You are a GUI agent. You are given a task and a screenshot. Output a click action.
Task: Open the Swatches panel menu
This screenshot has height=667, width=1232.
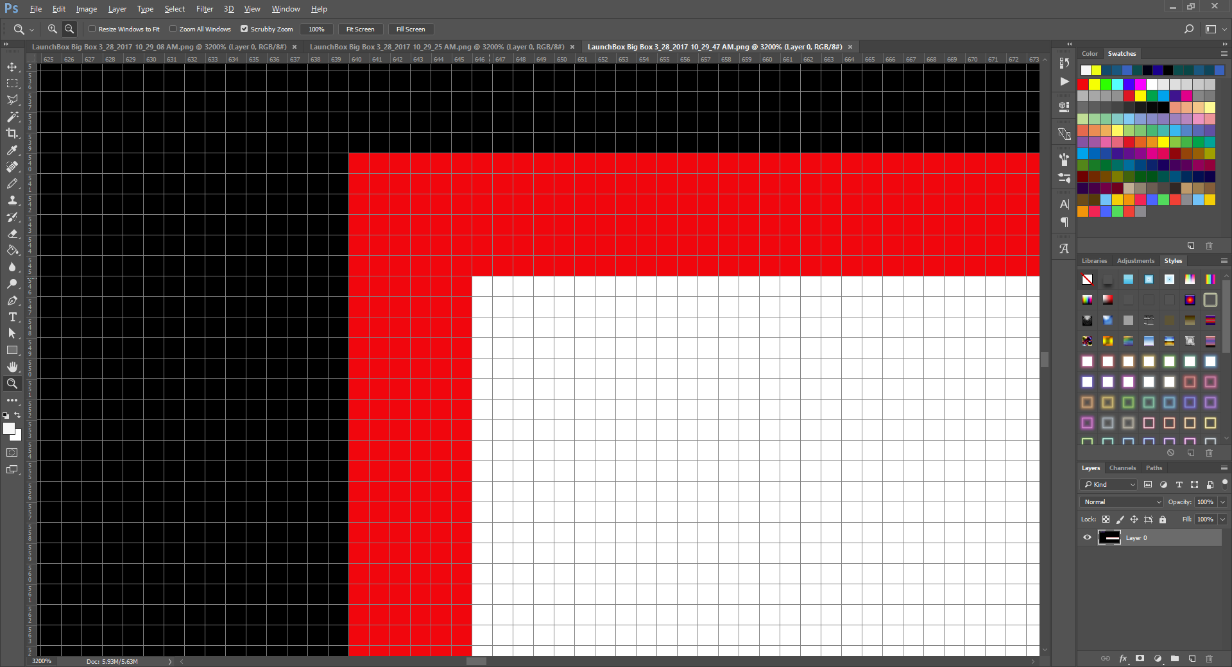point(1224,53)
